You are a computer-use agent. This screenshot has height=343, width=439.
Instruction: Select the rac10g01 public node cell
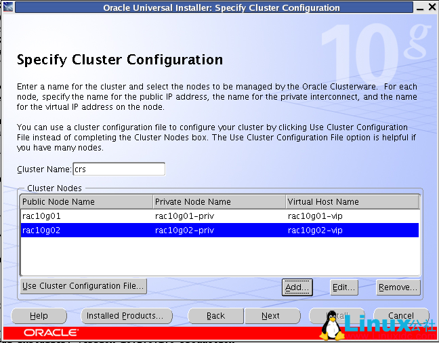coord(87,216)
